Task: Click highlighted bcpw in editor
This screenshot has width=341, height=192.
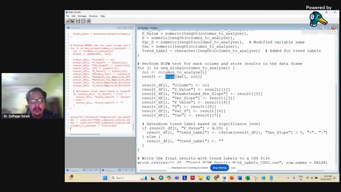Action: (x=170, y=77)
